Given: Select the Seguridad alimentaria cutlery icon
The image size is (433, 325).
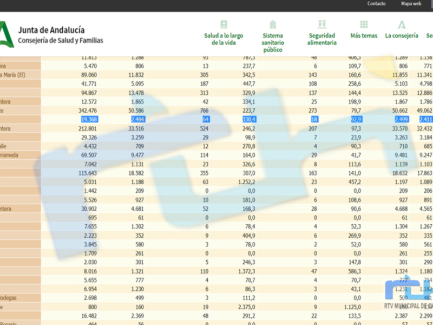Looking at the screenshot, I should 322,24.
